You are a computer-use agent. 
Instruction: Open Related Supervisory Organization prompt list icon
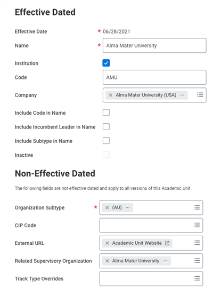(x=196, y=260)
